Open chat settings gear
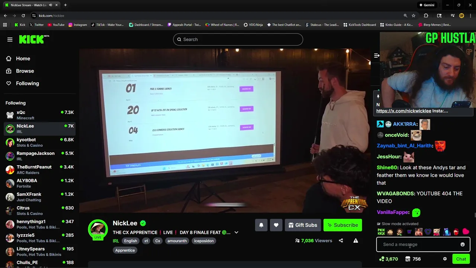Image resolution: width=476 pixels, height=268 pixels. (445, 259)
